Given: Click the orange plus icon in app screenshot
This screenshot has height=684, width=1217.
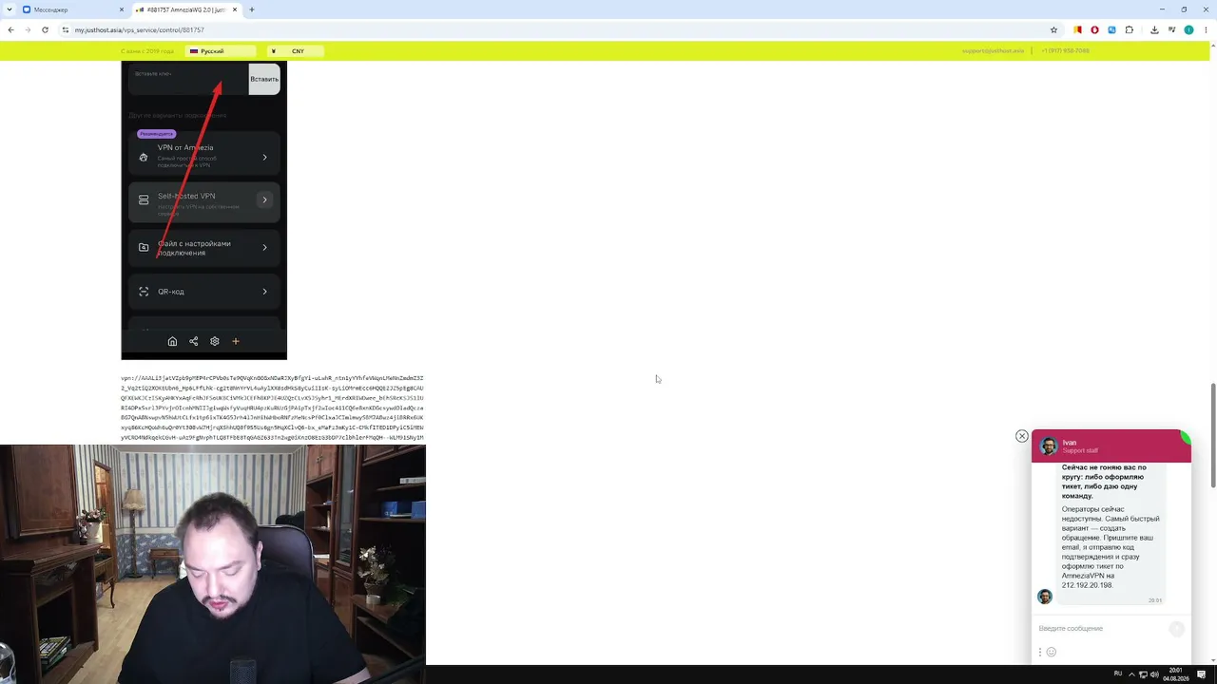Looking at the screenshot, I should 236,341.
